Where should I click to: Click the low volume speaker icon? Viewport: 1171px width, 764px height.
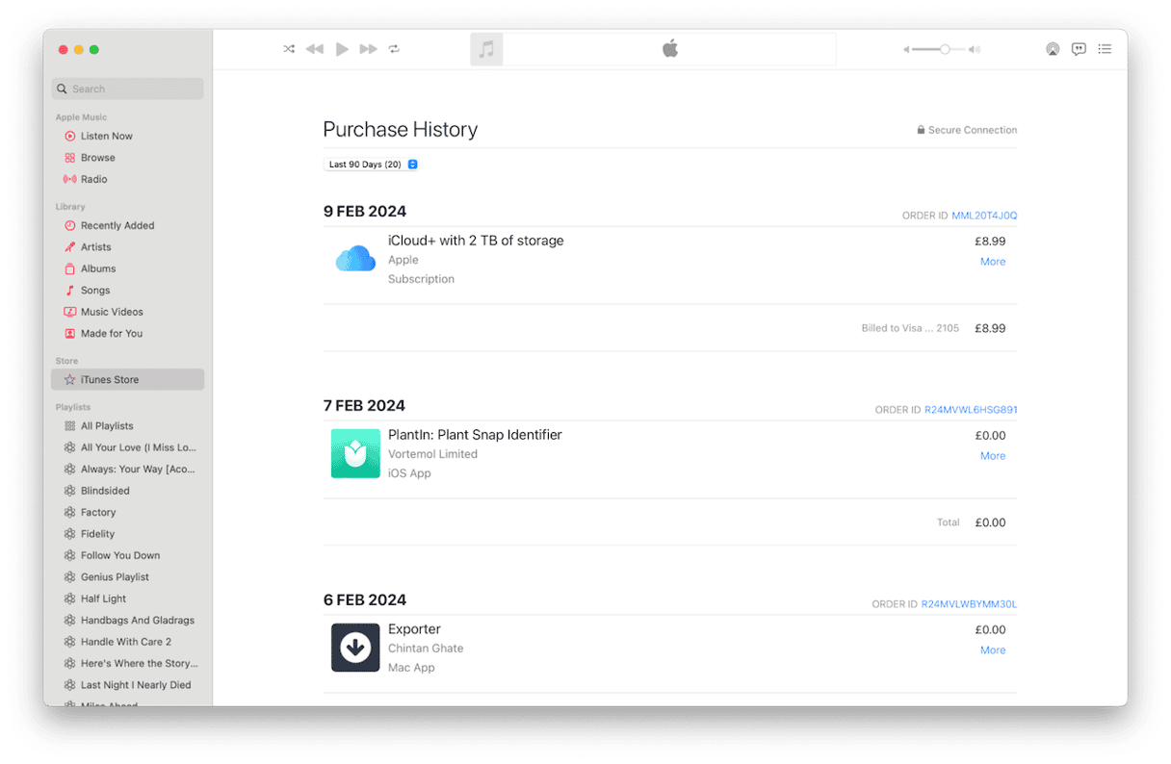906,50
